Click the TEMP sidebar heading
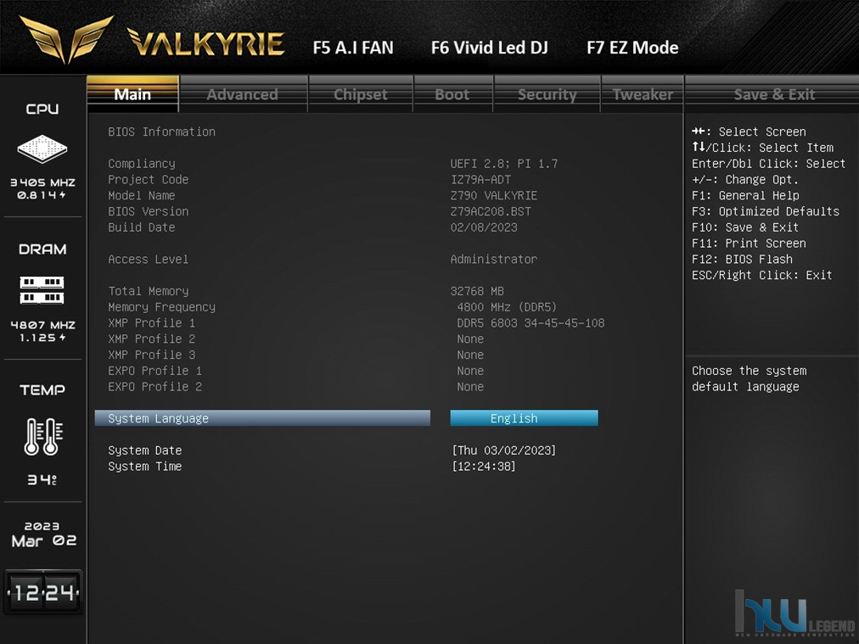The width and height of the screenshot is (859, 644). click(x=42, y=390)
